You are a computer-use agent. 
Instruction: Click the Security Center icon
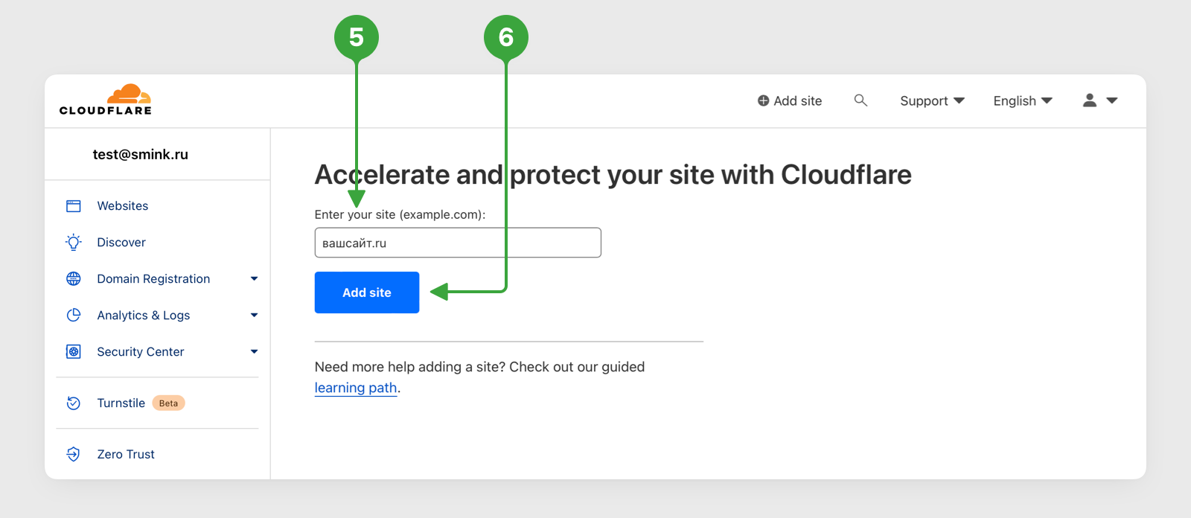[x=74, y=351]
